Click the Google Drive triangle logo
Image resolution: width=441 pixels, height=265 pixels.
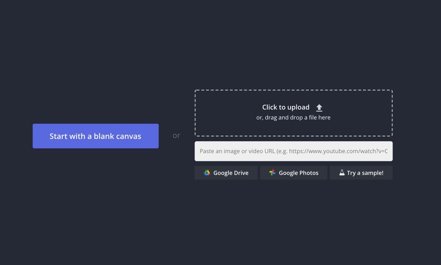(x=207, y=173)
